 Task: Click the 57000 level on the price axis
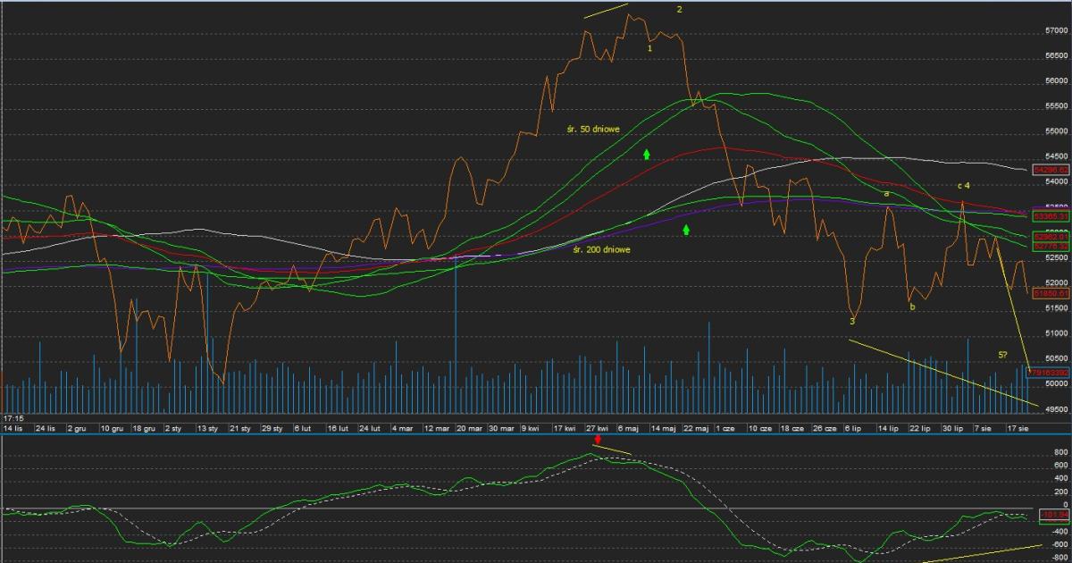tap(1057, 30)
